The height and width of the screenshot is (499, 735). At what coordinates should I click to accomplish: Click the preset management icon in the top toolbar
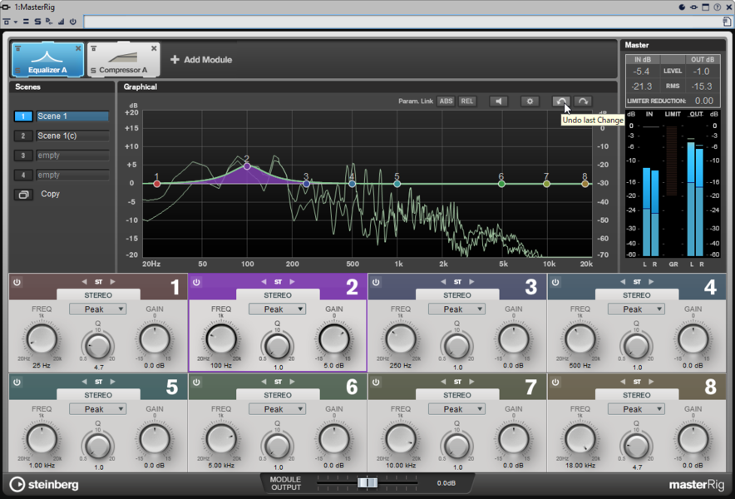pos(7,22)
